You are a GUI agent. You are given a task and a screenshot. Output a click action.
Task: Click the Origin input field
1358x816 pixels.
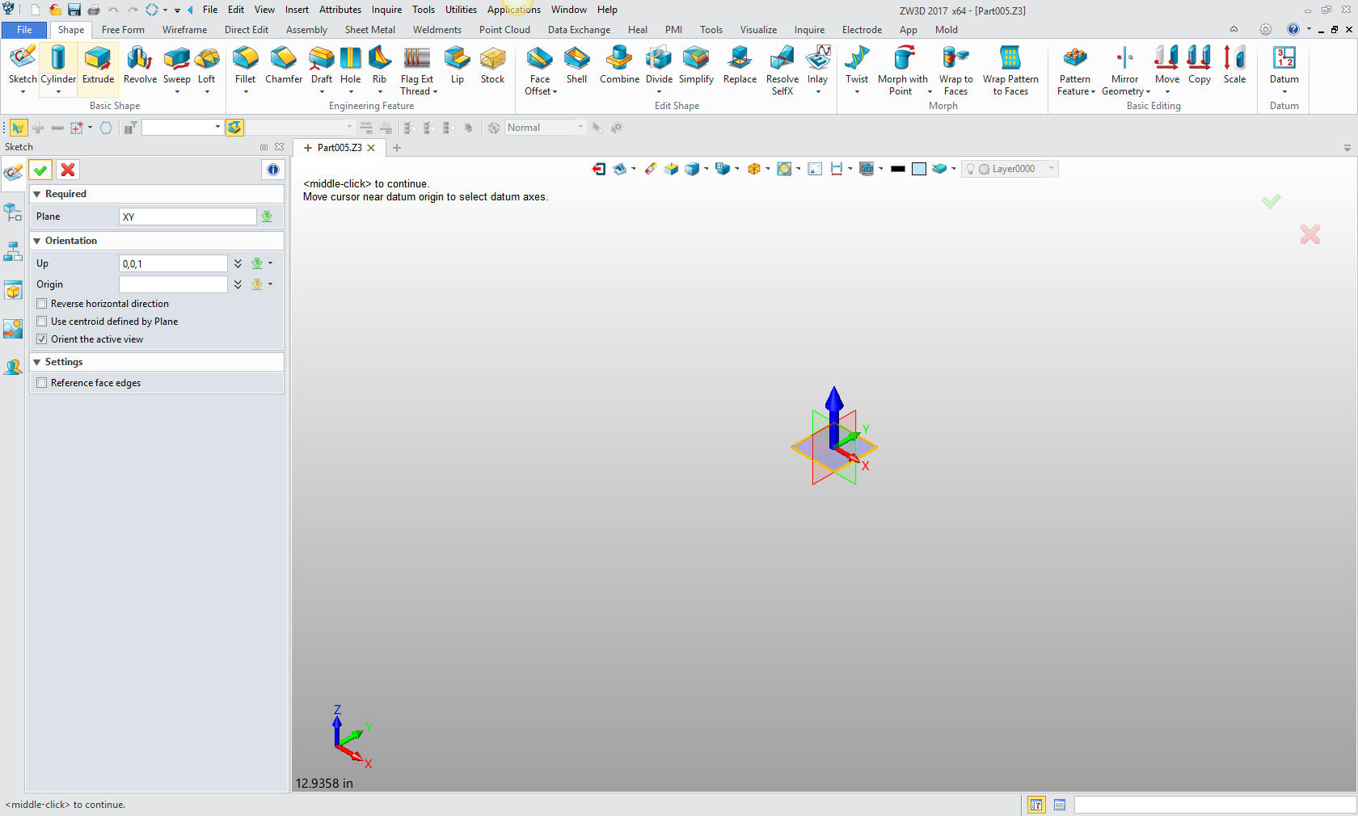[x=173, y=284]
